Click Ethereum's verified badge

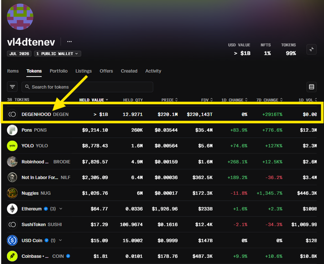[46, 209]
